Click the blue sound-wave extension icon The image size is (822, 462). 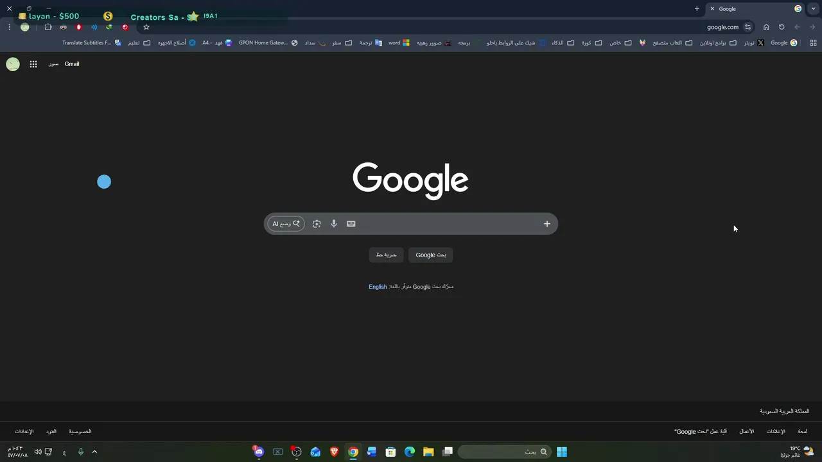pyautogui.click(x=94, y=27)
